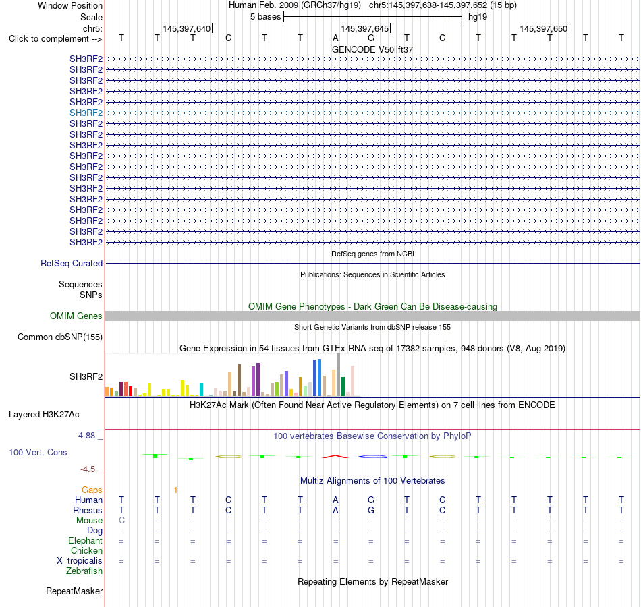Click the red A-shaped glyph in conservation track
The image size is (641, 607).
click(335, 456)
